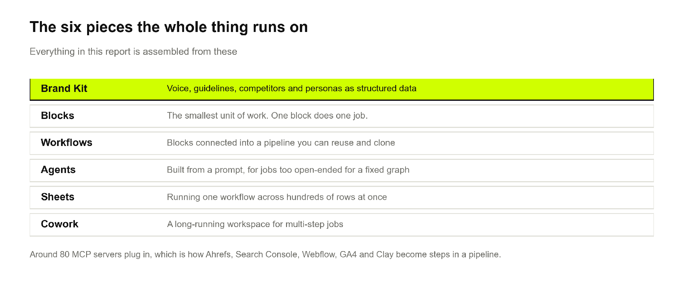This screenshot has width=675, height=288.
Task: Select the Agents row label
Action: pyautogui.click(x=58, y=170)
